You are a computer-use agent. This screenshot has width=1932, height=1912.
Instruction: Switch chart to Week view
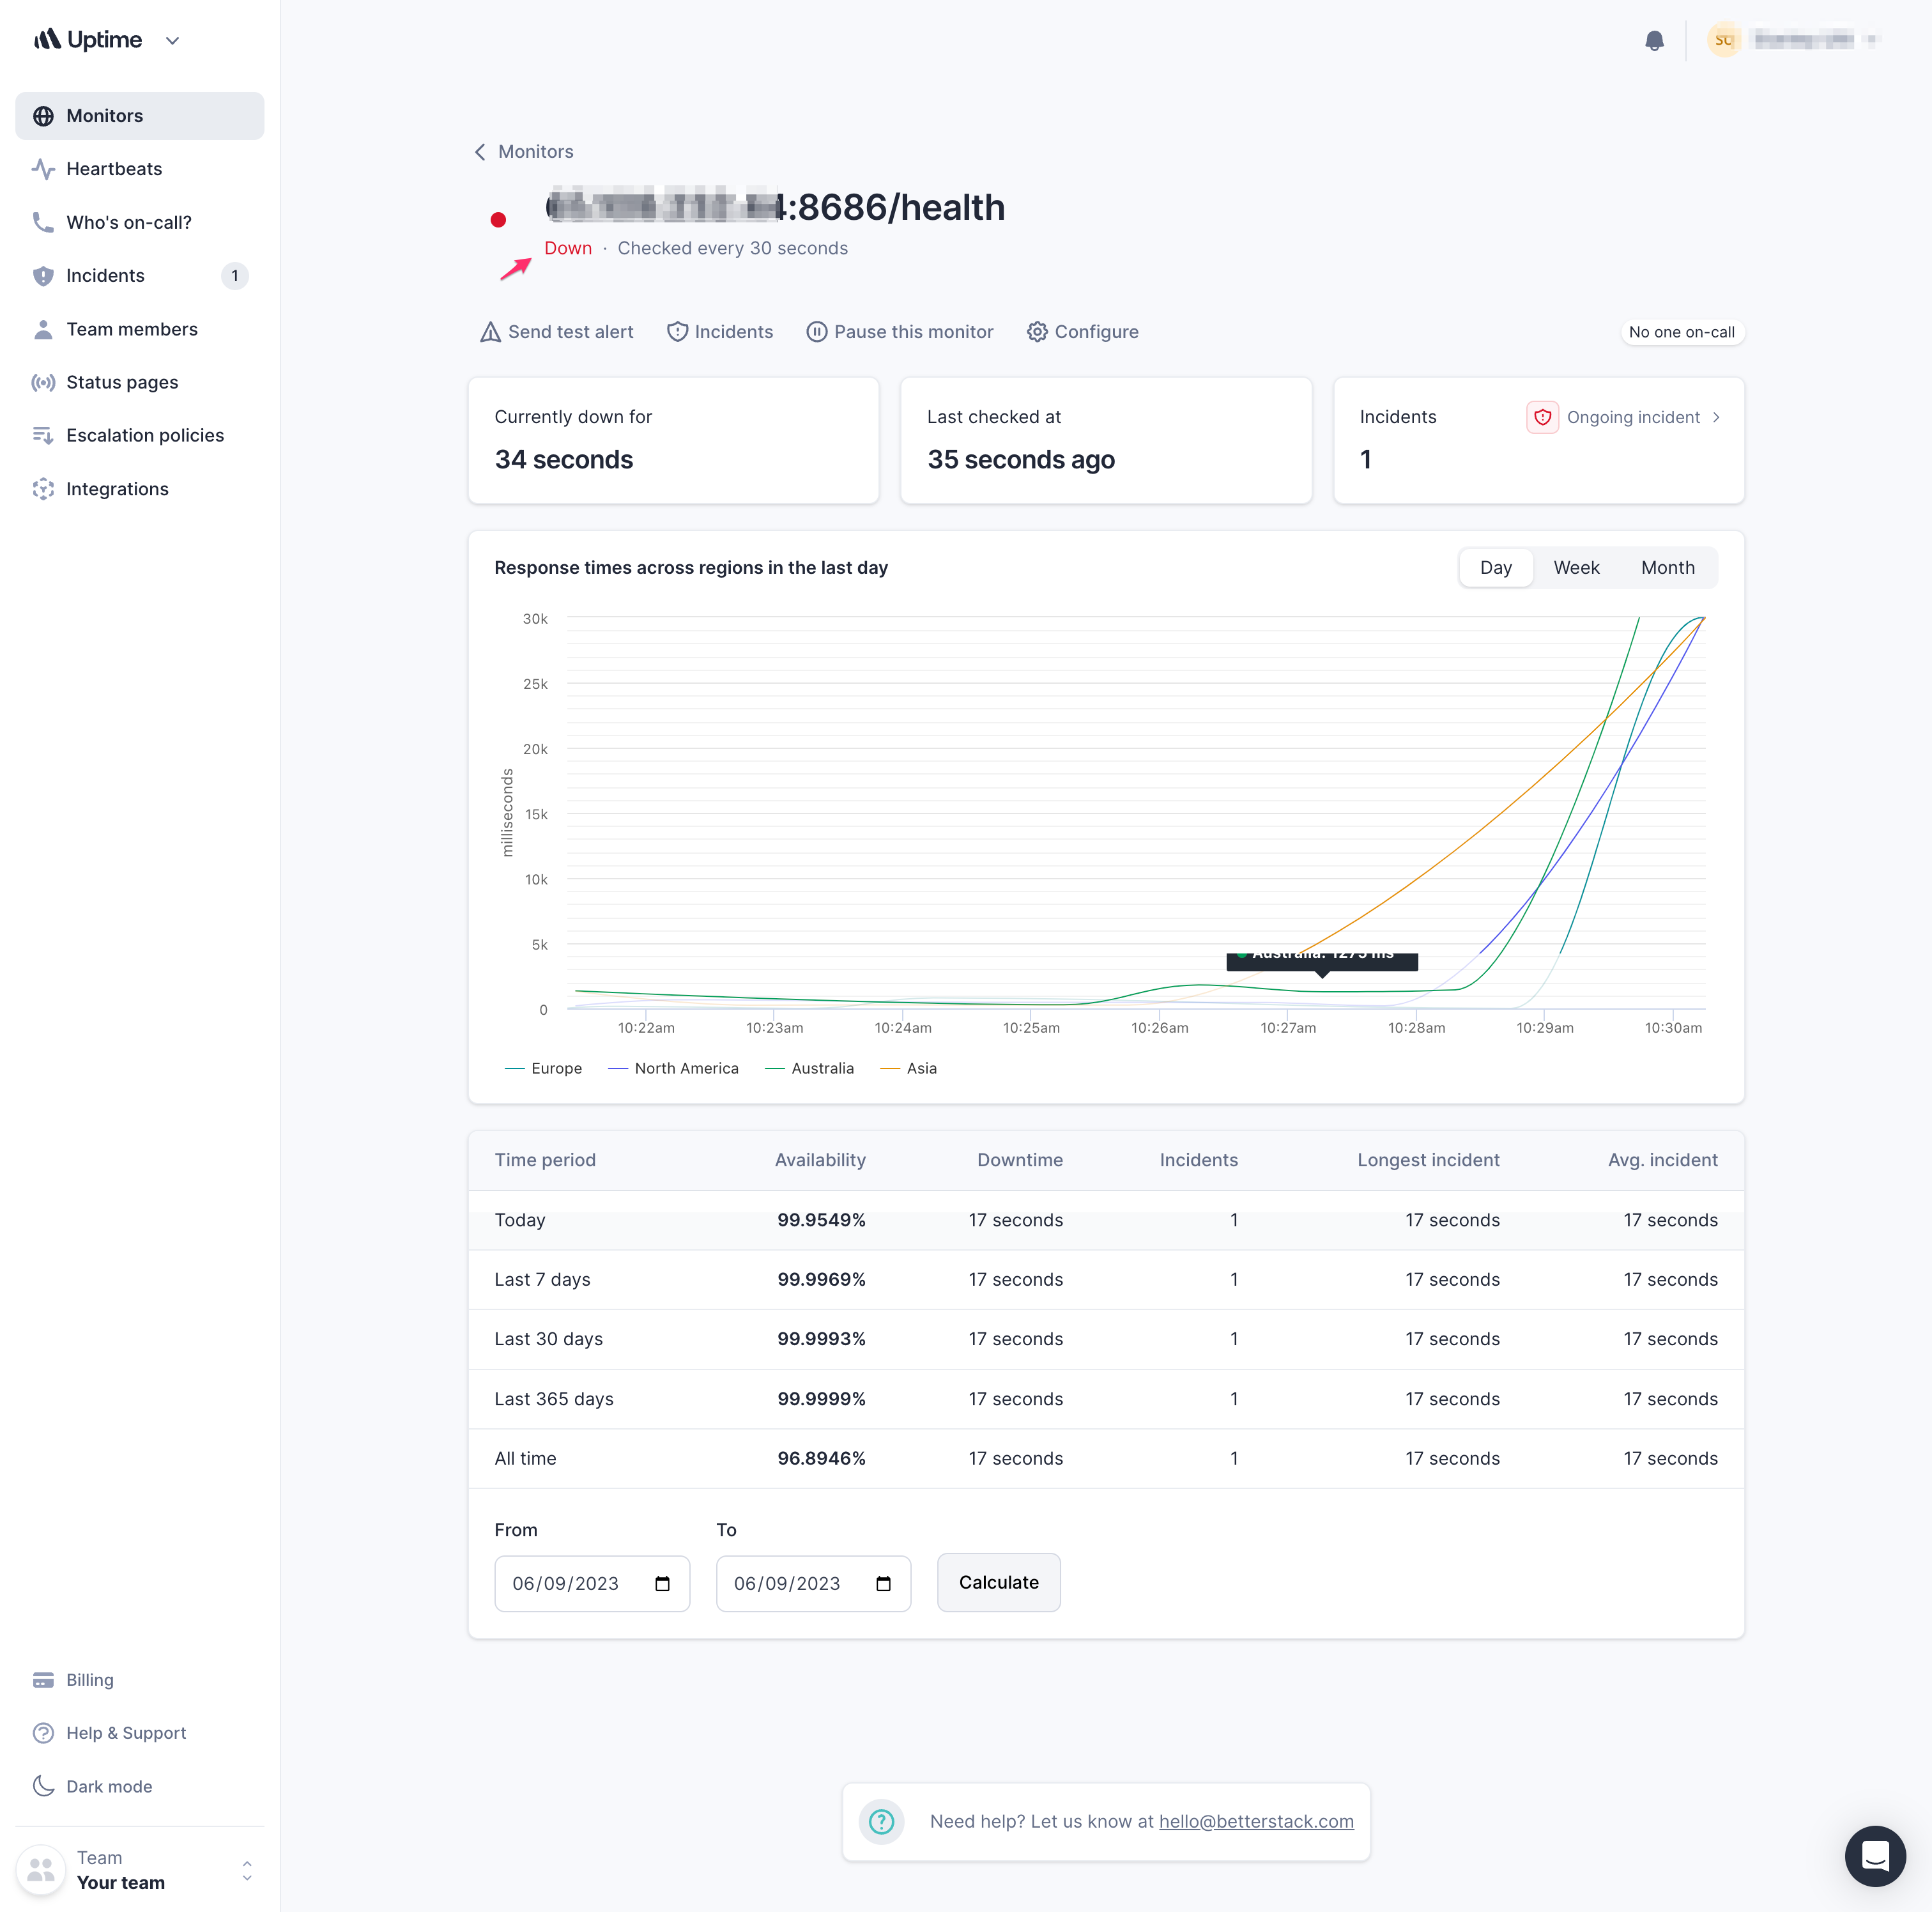click(x=1576, y=568)
